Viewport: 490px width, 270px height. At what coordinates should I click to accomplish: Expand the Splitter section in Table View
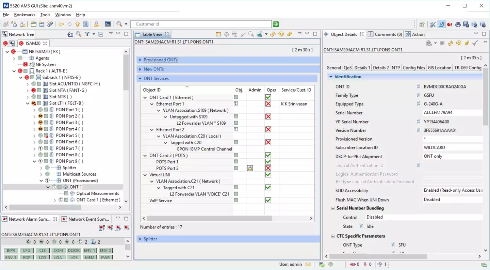[x=140, y=239]
